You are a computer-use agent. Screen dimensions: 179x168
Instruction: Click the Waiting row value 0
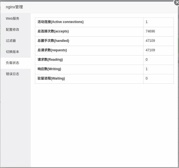147,78
